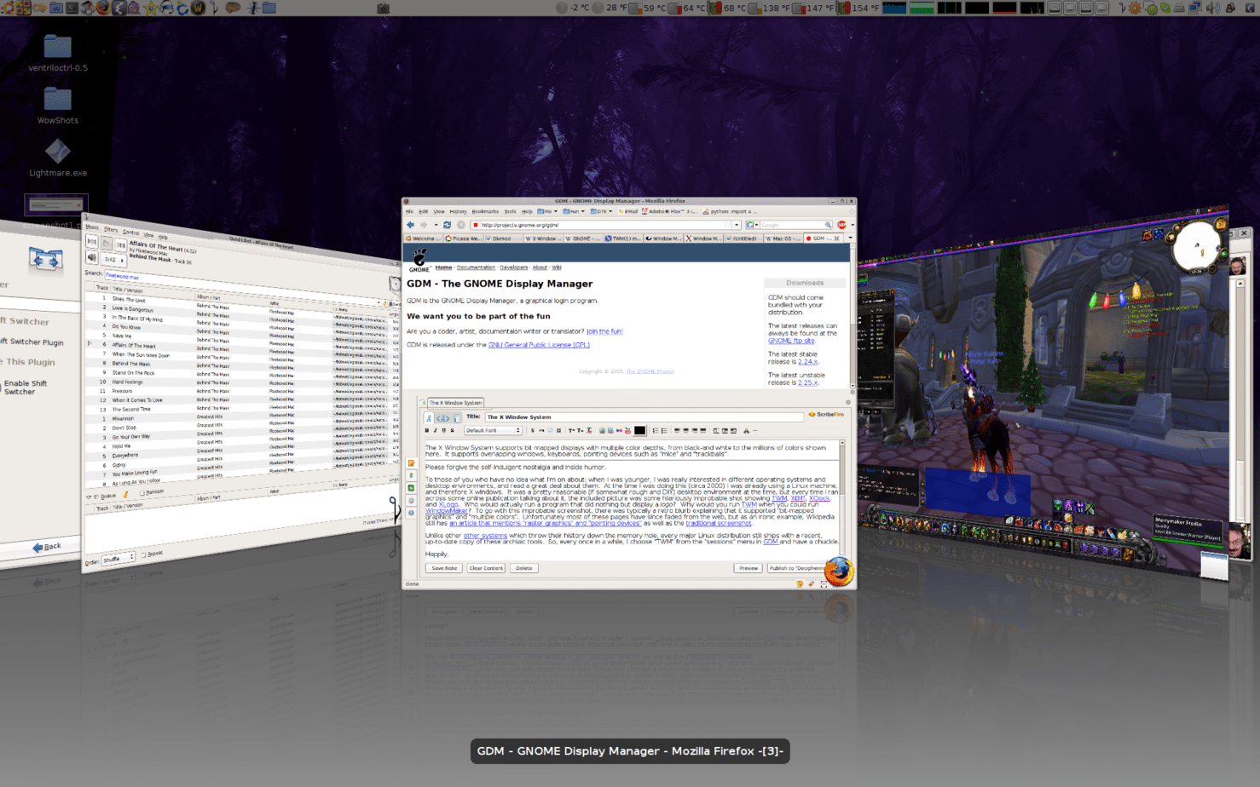The width and height of the screenshot is (1260, 787).
Task: Click the Save Note button in ScribeFire
Action: point(443,568)
